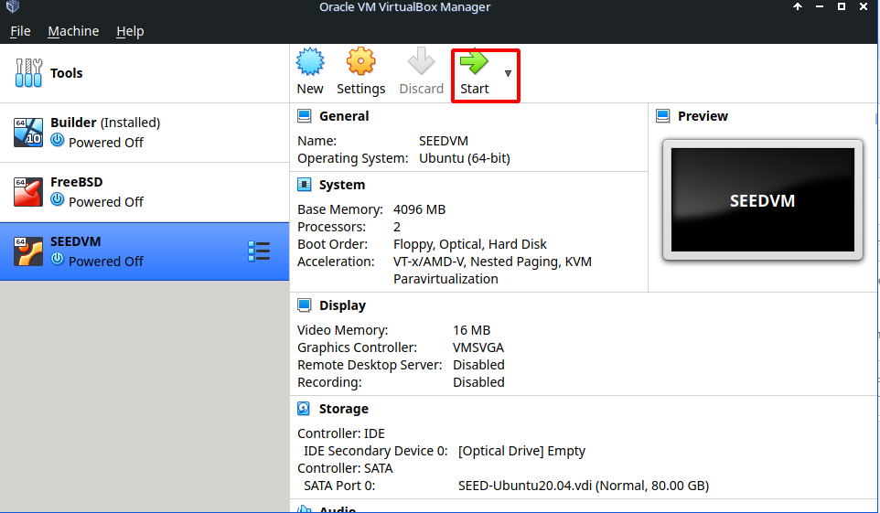Expand the Start button dropdown arrow
This screenshot has height=513, width=880.
(x=508, y=73)
